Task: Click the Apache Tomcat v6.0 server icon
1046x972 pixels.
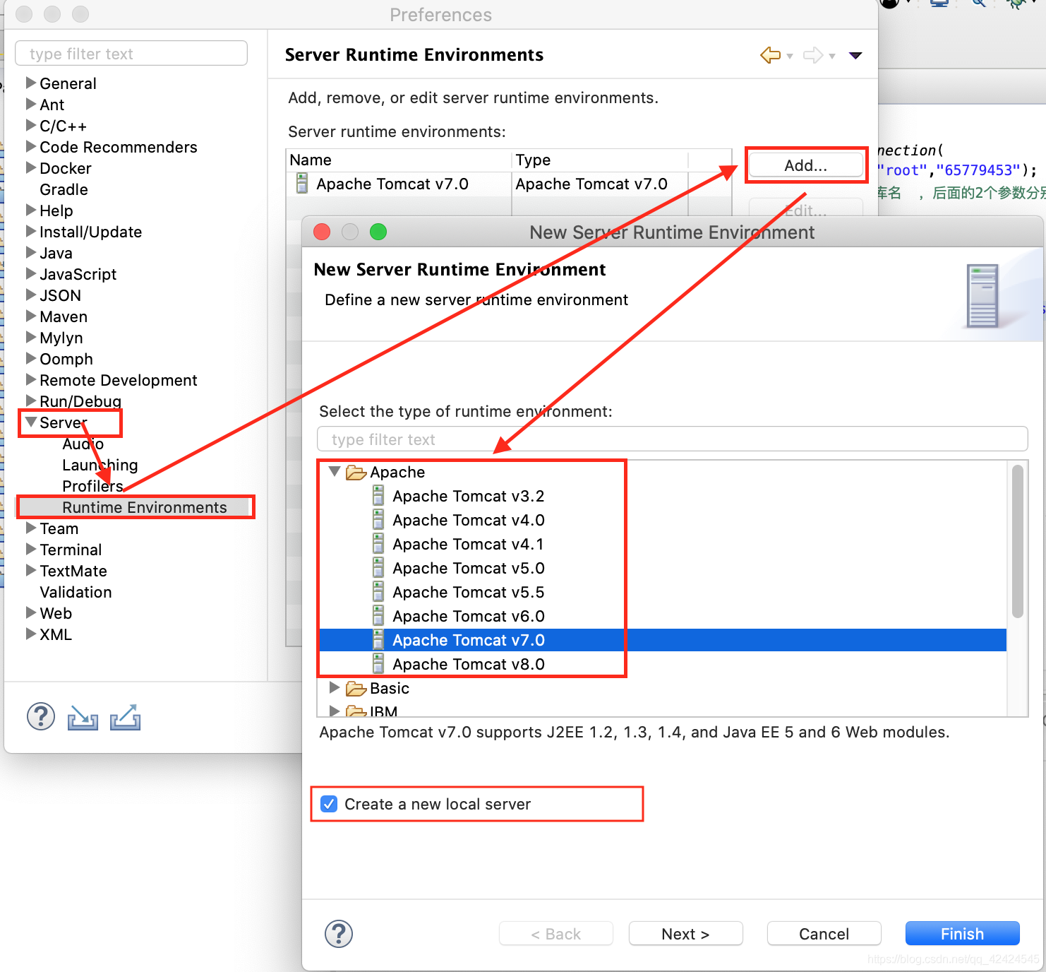Action: [x=378, y=616]
